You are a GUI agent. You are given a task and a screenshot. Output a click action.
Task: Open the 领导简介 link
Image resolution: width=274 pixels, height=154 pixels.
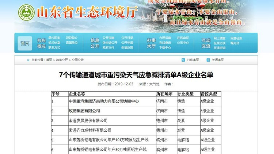[72, 38]
